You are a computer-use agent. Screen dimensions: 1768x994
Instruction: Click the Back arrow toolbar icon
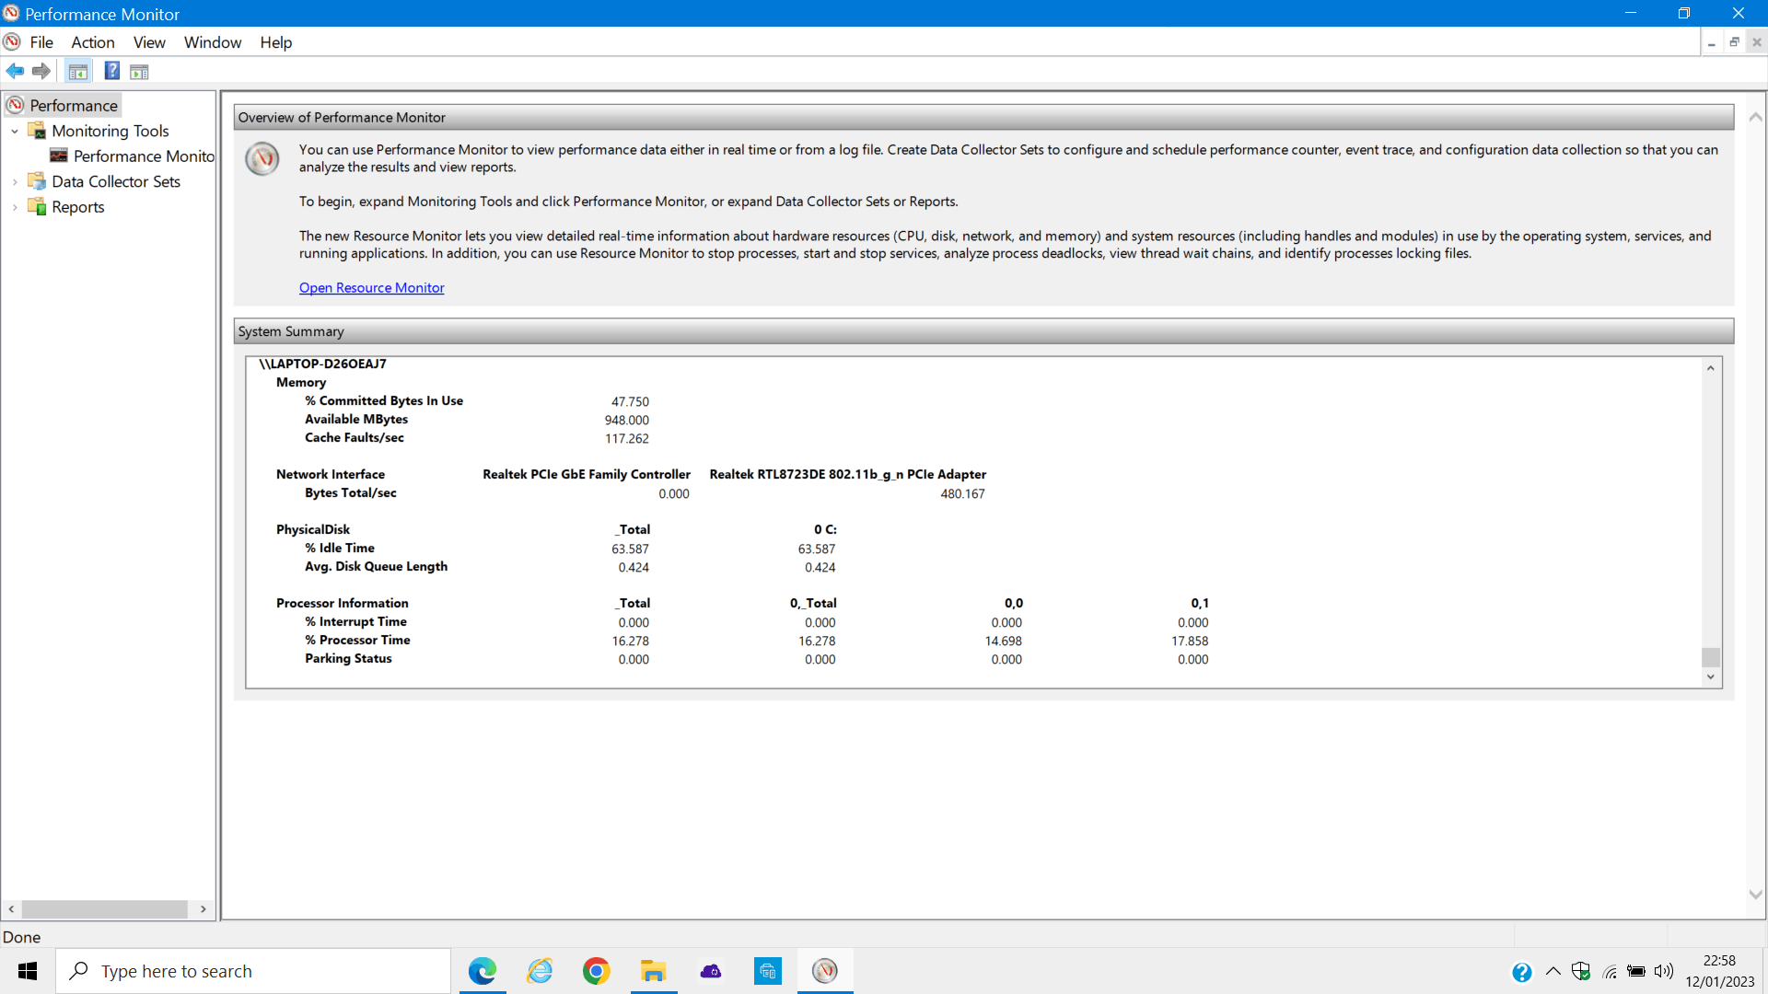coord(15,71)
